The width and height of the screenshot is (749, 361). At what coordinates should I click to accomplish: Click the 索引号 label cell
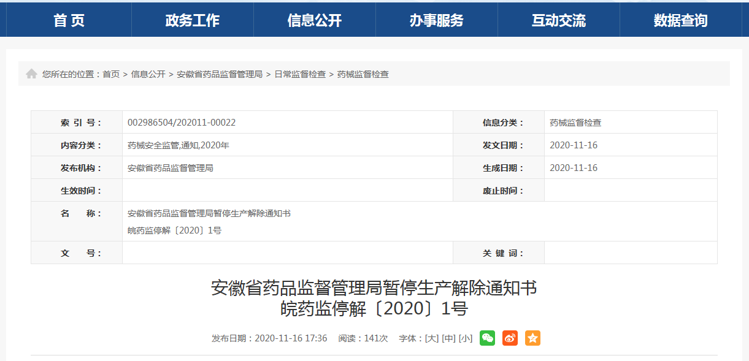tap(77, 123)
